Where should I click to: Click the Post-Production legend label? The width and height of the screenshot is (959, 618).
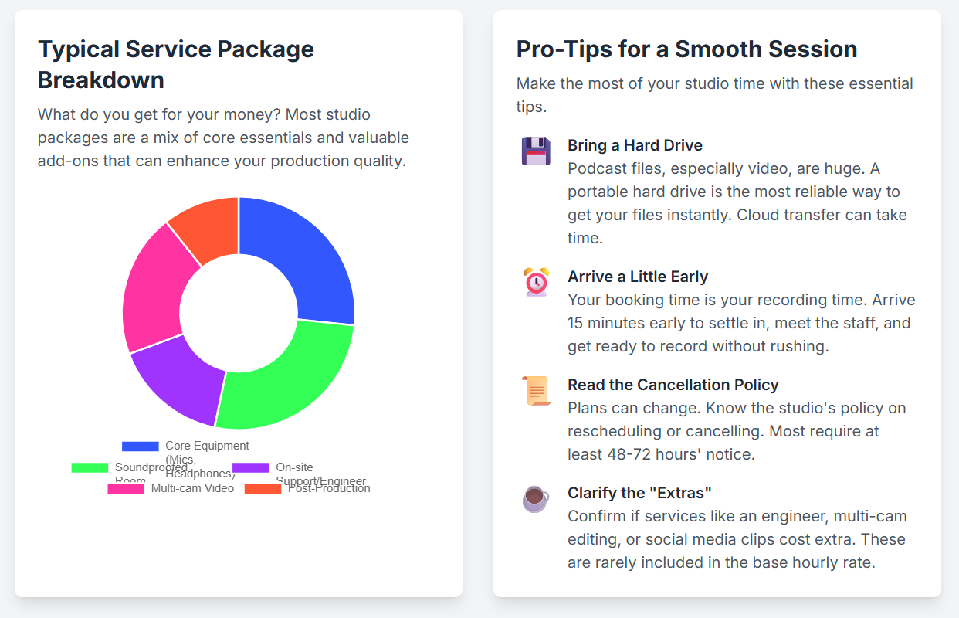click(x=329, y=488)
